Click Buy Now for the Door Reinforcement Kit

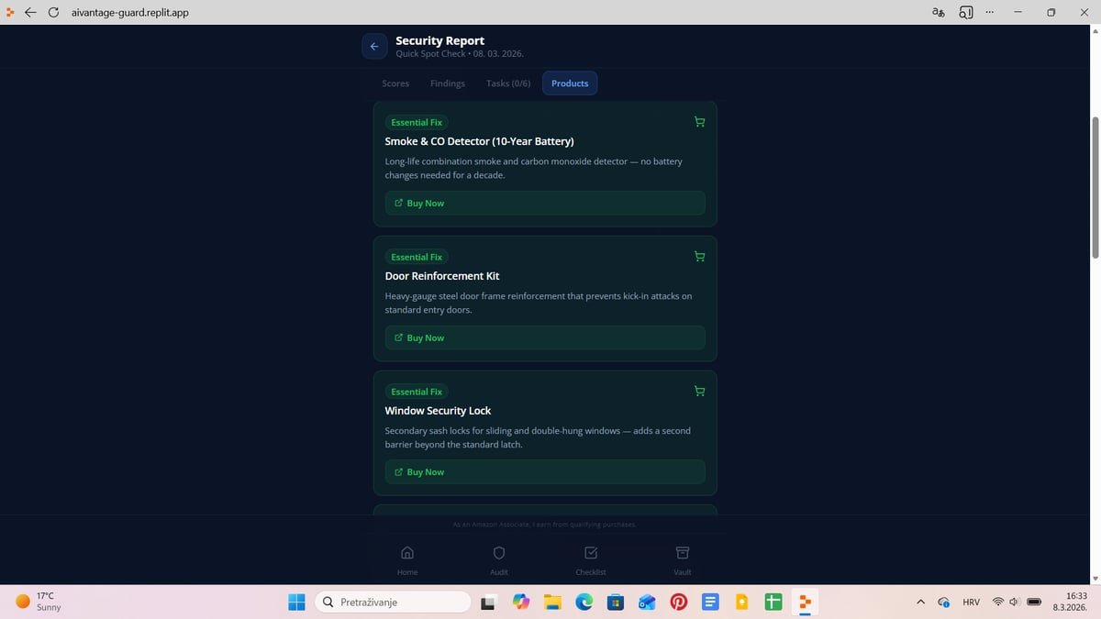[x=544, y=337]
